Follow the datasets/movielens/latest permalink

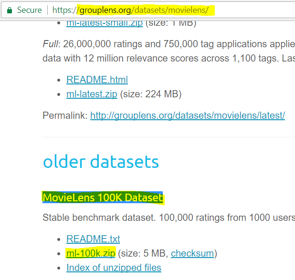[x=188, y=115]
